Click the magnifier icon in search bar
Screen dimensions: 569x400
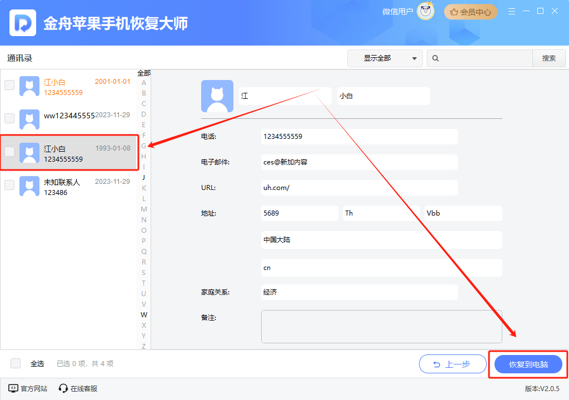pyautogui.click(x=436, y=58)
